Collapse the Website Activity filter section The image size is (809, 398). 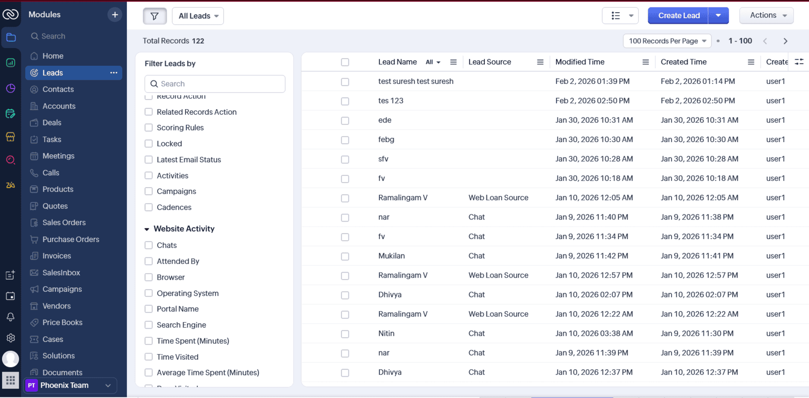(147, 229)
